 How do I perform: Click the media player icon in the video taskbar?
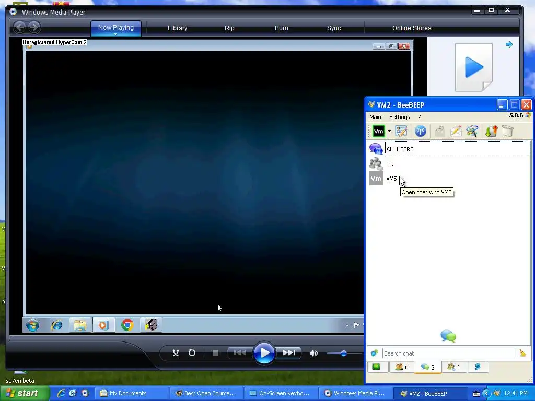[x=103, y=325]
